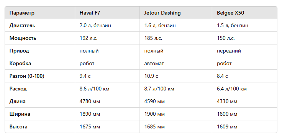Select the 6.4 л/100 км cell
The image size is (282, 138).
coord(244,89)
